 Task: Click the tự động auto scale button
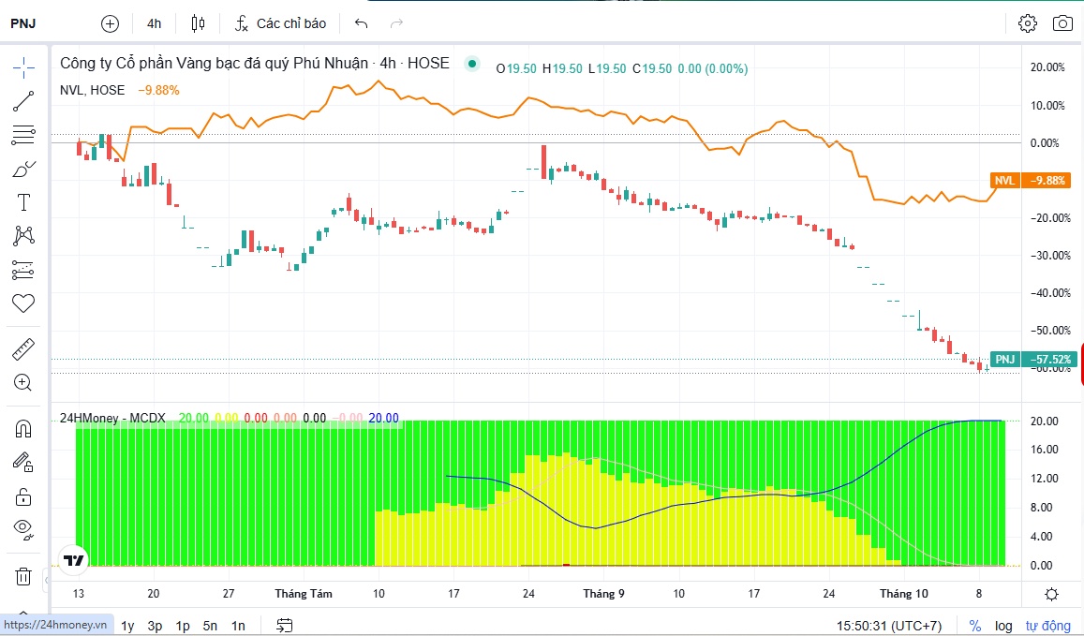click(x=1047, y=626)
